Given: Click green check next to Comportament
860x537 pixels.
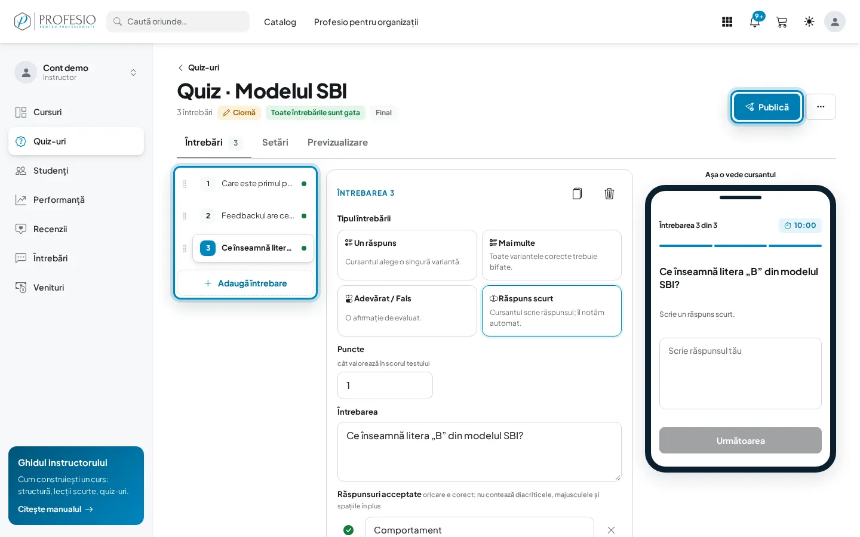Looking at the screenshot, I should [349, 530].
